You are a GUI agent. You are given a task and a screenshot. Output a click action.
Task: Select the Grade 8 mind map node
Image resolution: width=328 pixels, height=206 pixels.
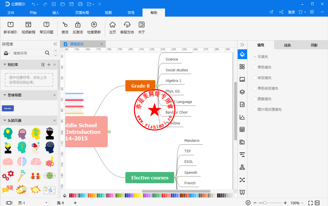coord(140,86)
